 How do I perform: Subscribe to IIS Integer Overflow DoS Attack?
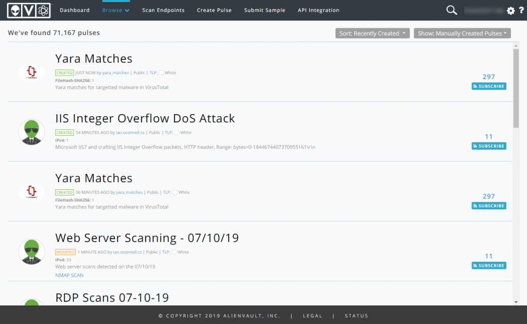pyautogui.click(x=489, y=146)
